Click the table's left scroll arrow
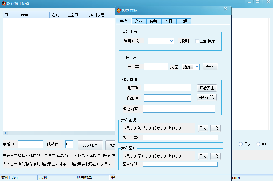The image size is (273, 181). [5, 133]
